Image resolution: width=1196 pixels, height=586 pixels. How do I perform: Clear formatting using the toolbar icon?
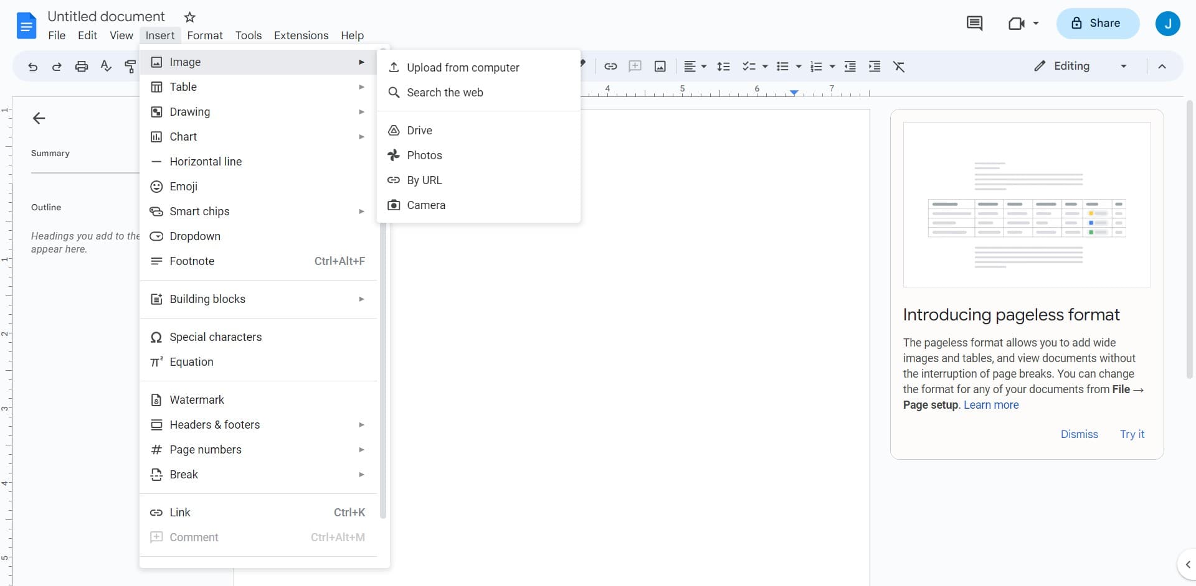click(x=899, y=66)
